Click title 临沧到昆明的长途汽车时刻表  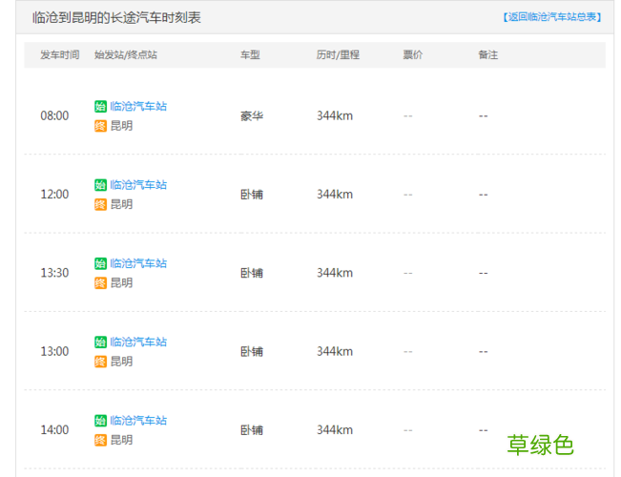coord(116,17)
